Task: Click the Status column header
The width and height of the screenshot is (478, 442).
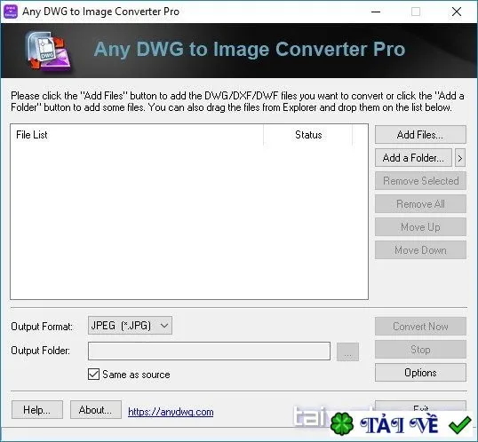Action: pos(308,135)
